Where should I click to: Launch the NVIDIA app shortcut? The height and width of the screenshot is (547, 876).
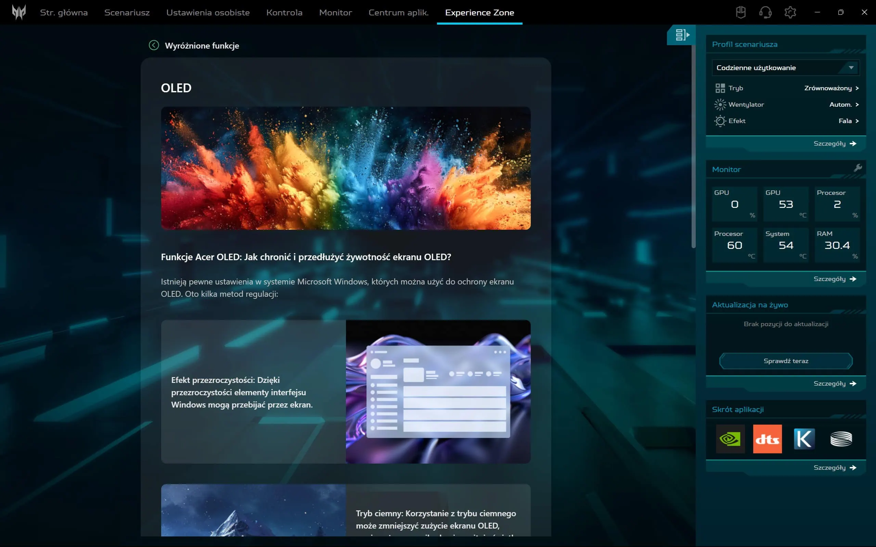click(x=730, y=439)
